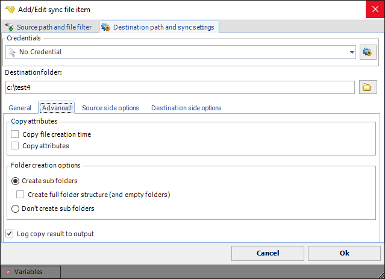This screenshot has height=279, width=385.
Task: Click the Destination folder path field
Action: pyautogui.click(x=180, y=87)
